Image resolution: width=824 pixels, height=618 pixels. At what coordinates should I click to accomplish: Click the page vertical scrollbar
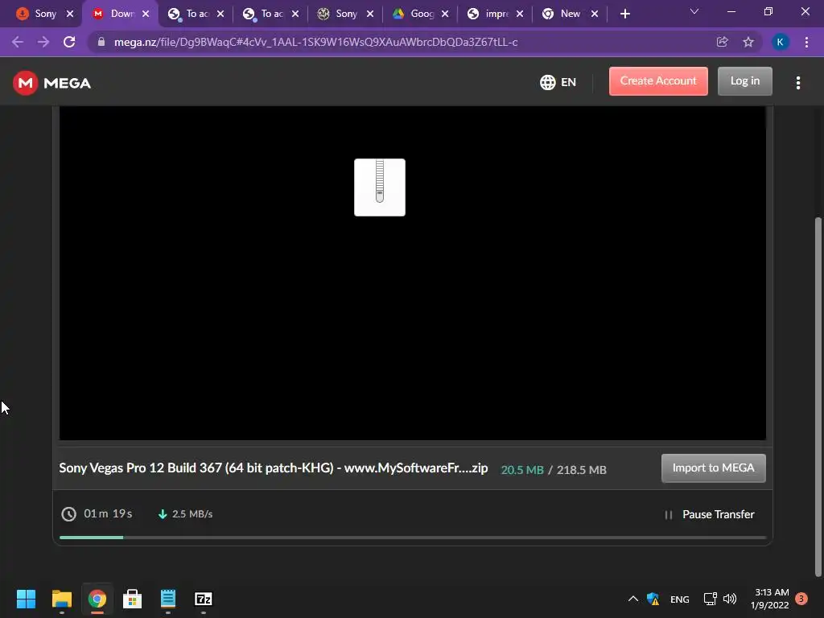point(818,397)
